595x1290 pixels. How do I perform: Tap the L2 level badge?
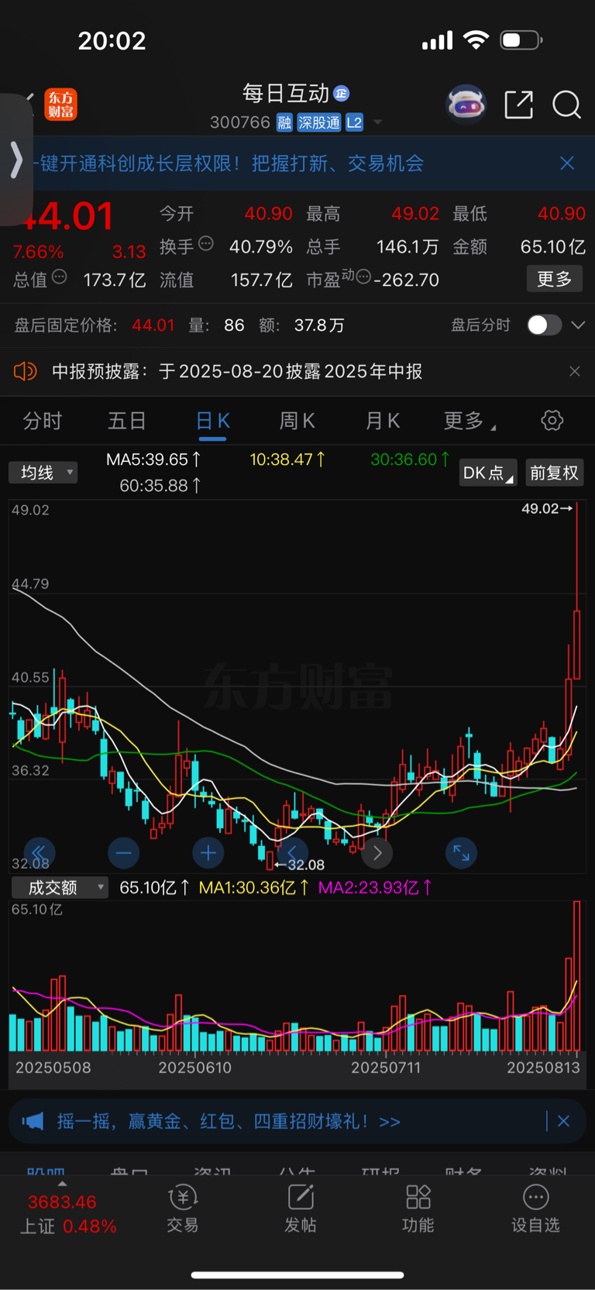(x=354, y=122)
